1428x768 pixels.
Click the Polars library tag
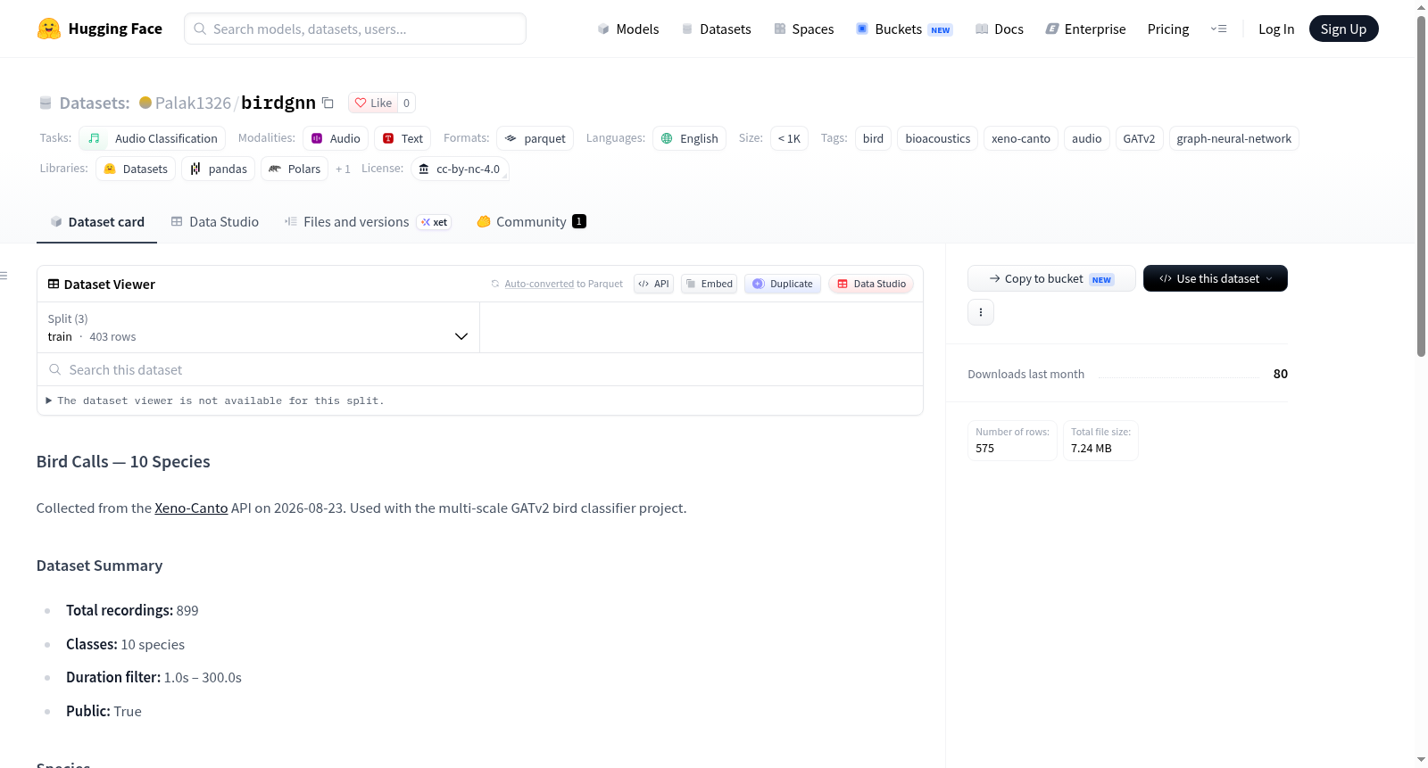tap(295, 169)
